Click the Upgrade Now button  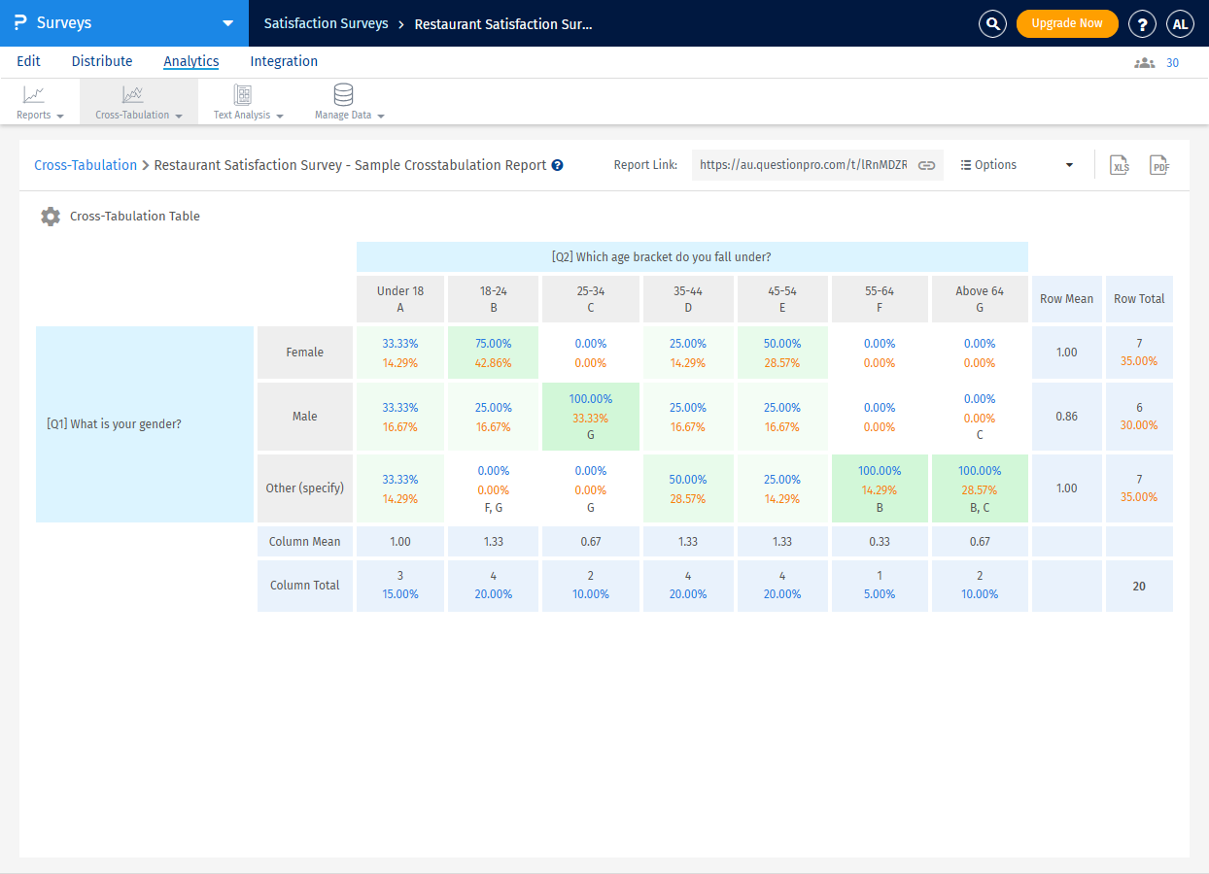coord(1066,23)
